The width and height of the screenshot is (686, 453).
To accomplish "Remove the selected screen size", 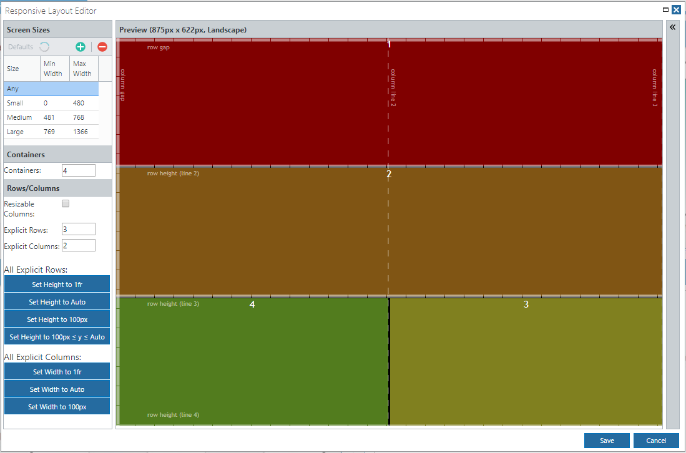I will coord(102,47).
